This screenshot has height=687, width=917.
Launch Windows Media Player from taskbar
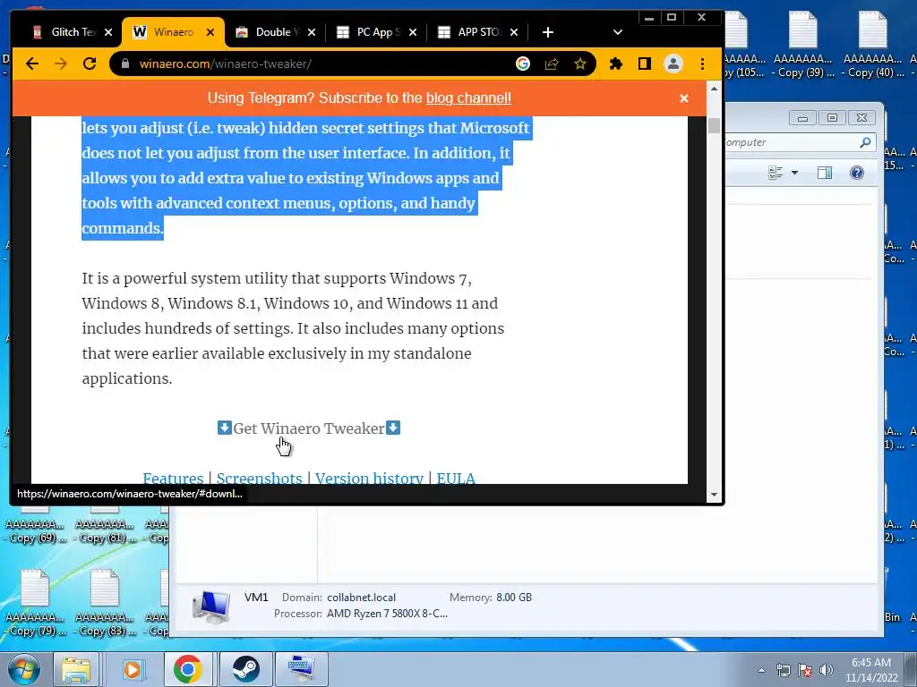133,669
